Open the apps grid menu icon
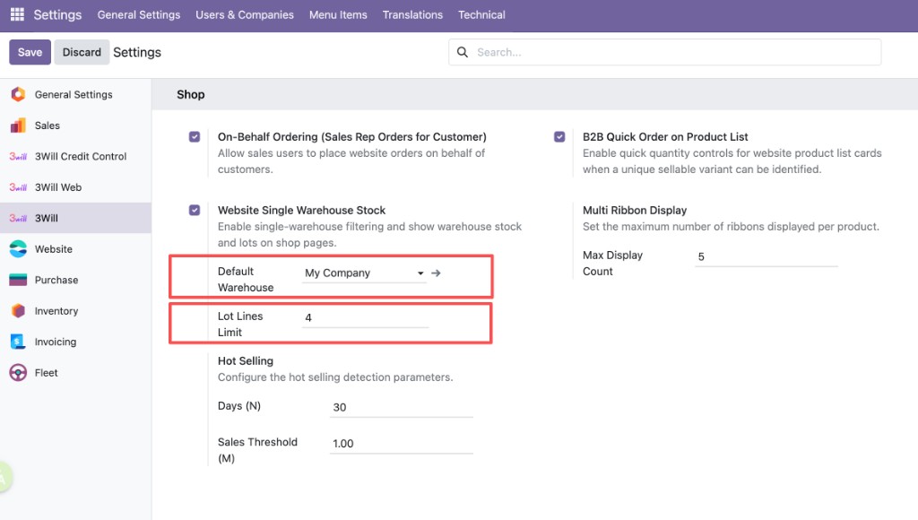Screen dimensions: 918x520 click(x=17, y=14)
